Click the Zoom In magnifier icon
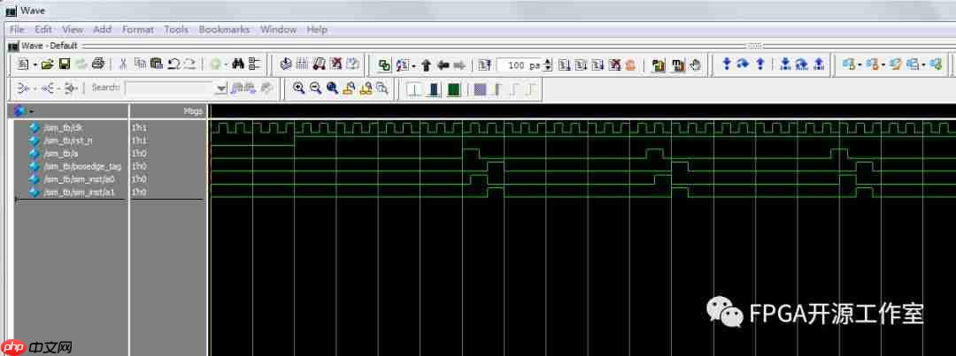The width and height of the screenshot is (956, 356). (x=299, y=88)
